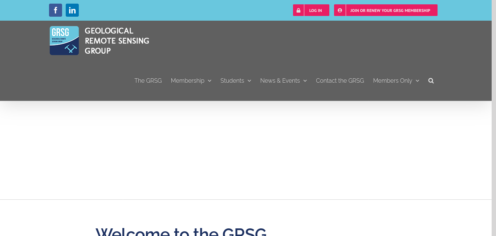This screenshot has height=236, width=496.
Task: Open the GRSG Facebook page icon
Action: (56, 10)
